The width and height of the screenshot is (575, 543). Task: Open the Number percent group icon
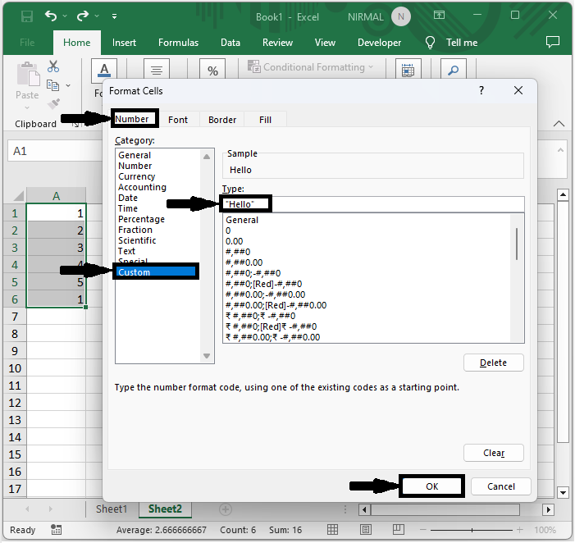tap(212, 69)
